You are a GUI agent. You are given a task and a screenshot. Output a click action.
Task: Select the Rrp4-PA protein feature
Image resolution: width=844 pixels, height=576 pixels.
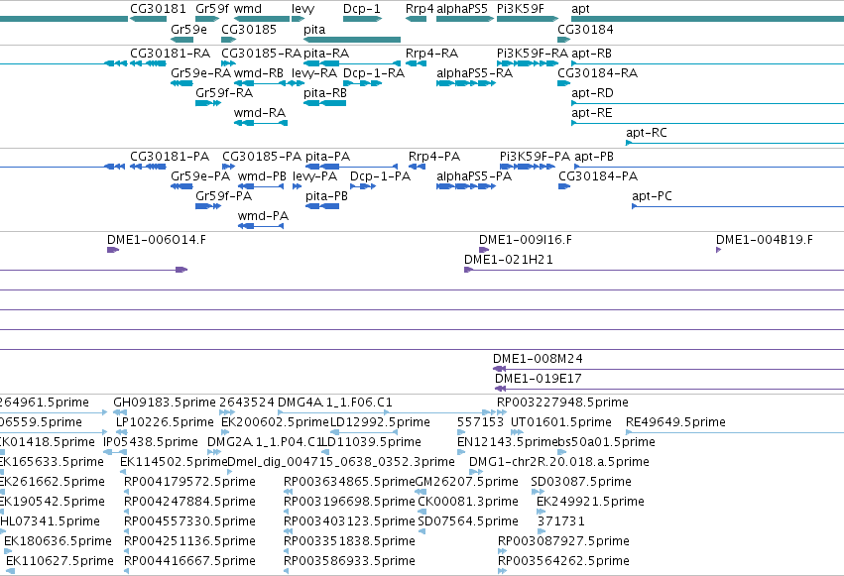pos(418,167)
